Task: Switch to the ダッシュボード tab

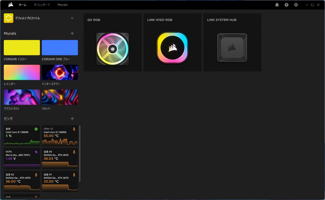Action: [x=42, y=5]
